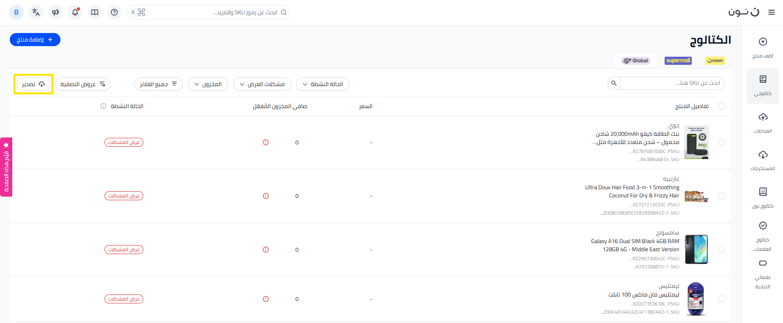Image resolution: width=783 pixels, height=323 pixels.
Task: Open علاماتي التجارية in the sidebar
Action: 763,274
